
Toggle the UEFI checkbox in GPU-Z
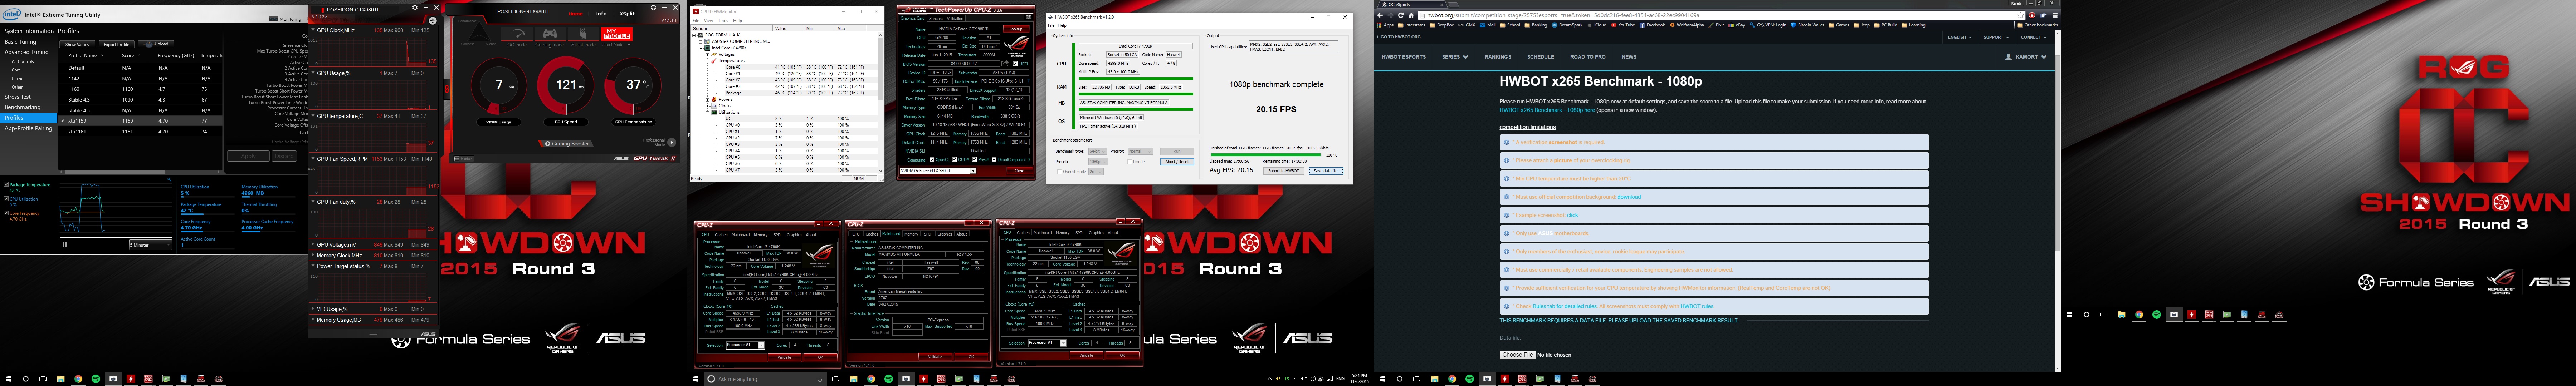click(1015, 64)
